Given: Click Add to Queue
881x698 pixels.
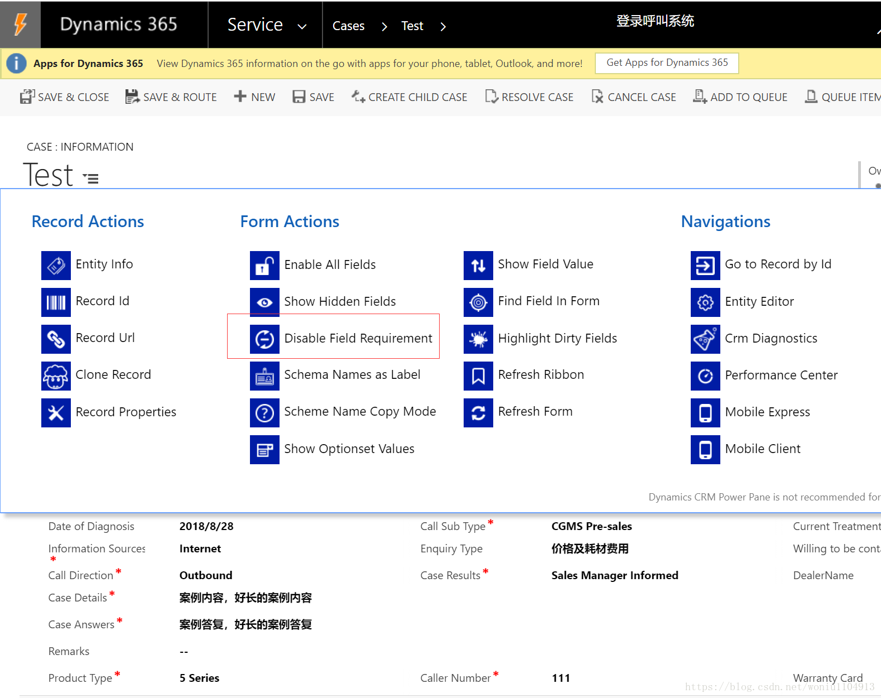Looking at the screenshot, I should [x=740, y=97].
